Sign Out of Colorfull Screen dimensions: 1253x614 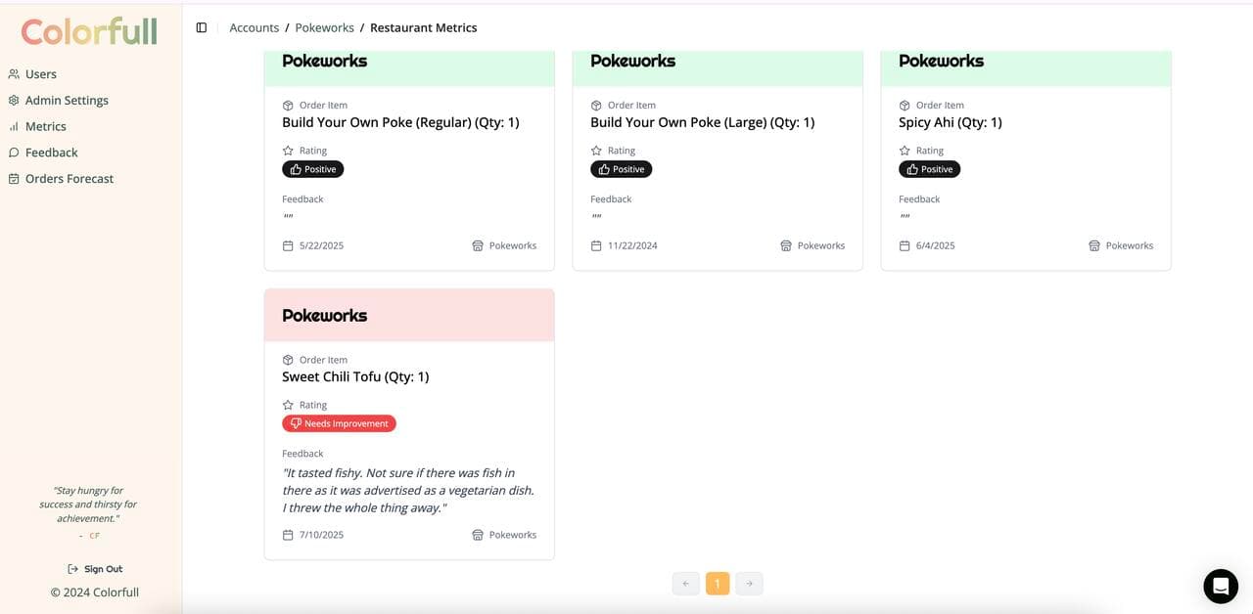pyautogui.click(x=95, y=568)
